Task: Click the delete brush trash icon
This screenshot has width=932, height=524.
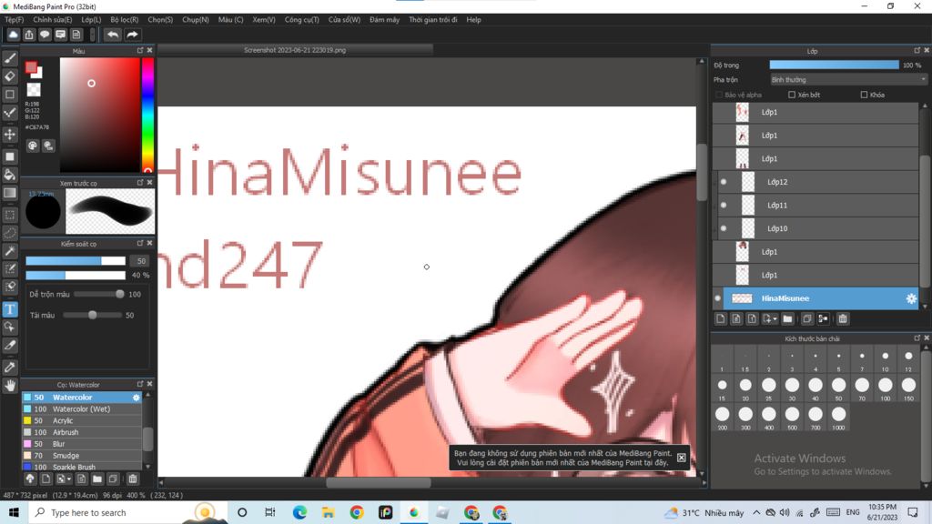Action: coord(133,479)
